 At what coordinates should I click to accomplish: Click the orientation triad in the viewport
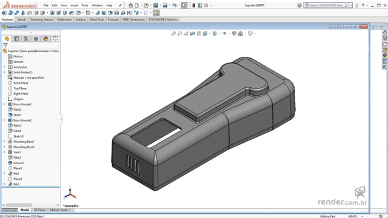70,193
